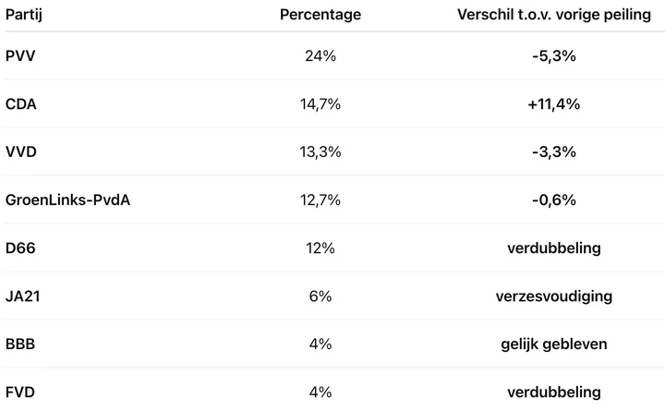The width and height of the screenshot is (665, 411).
Task: Select the PVV party cell
Action: [21, 55]
